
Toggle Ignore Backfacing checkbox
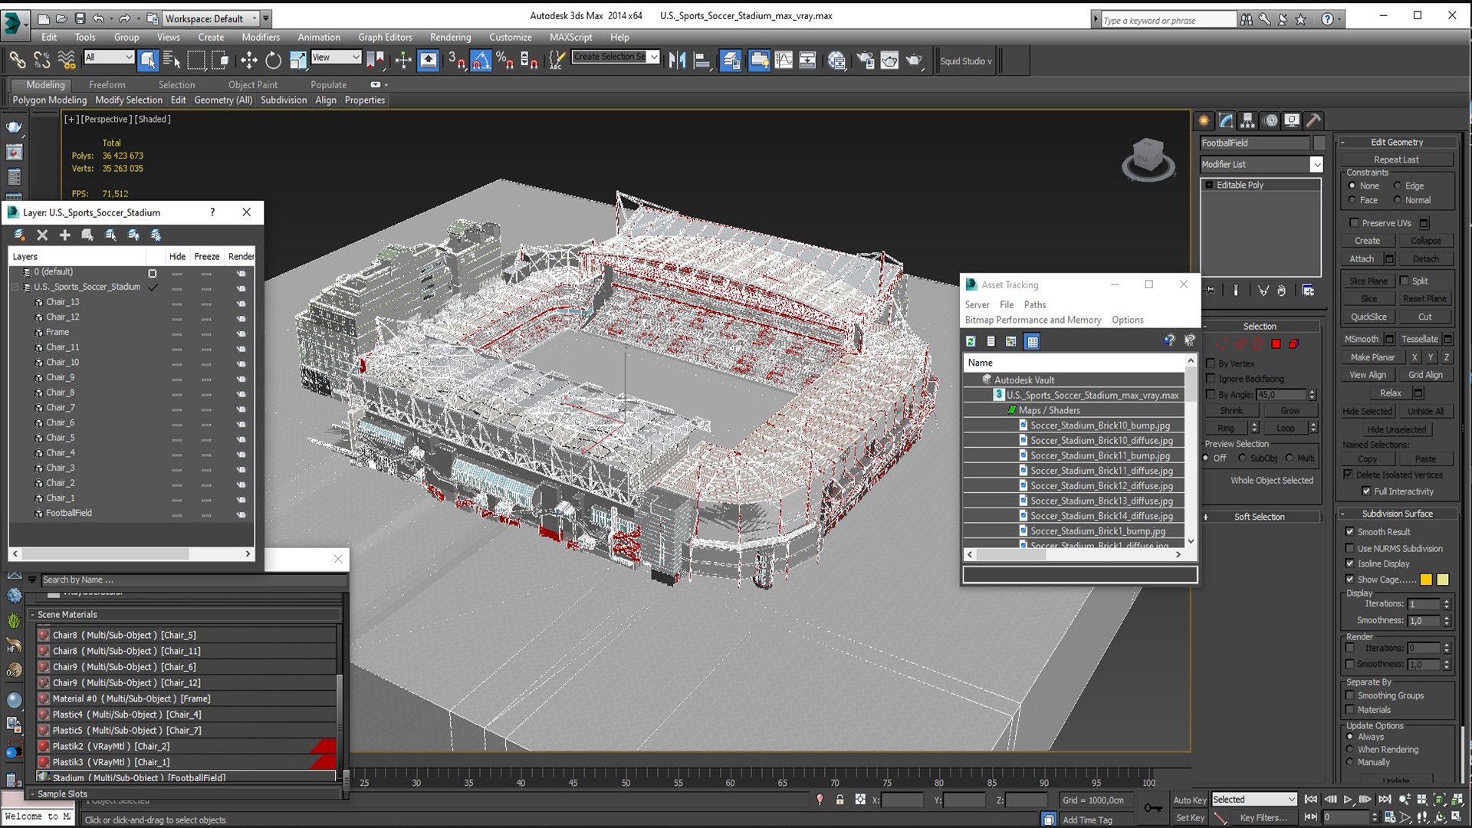(1211, 379)
